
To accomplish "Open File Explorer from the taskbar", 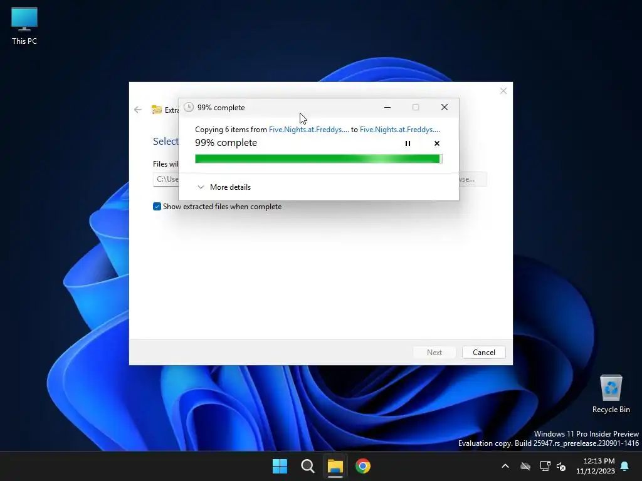I will pyautogui.click(x=335, y=466).
